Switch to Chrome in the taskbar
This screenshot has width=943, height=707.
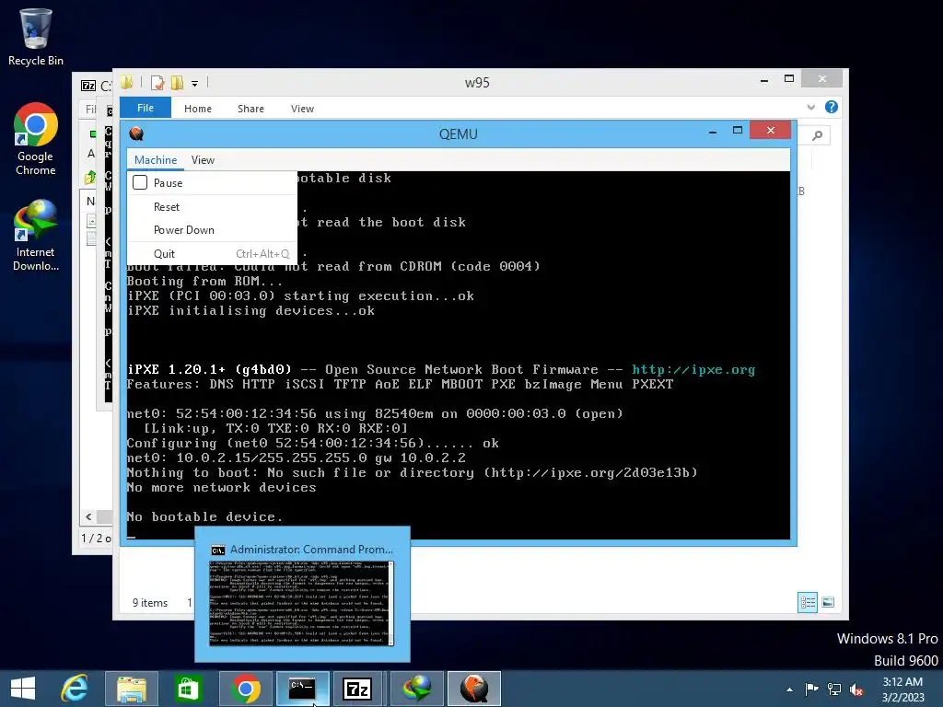pos(245,689)
